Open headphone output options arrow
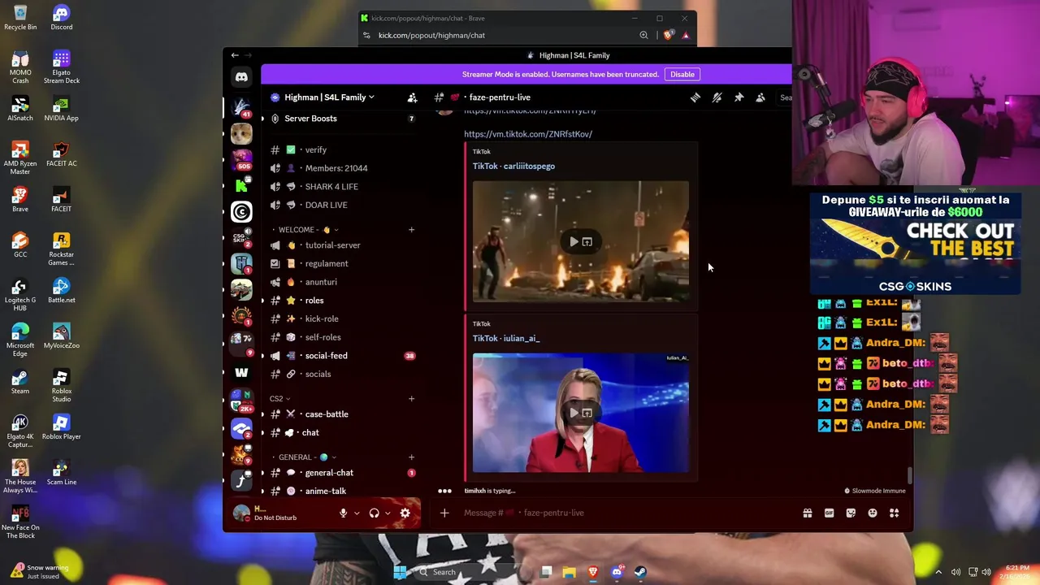 point(388,513)
